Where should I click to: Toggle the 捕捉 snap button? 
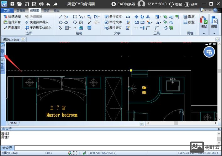[x=203, y=22]
